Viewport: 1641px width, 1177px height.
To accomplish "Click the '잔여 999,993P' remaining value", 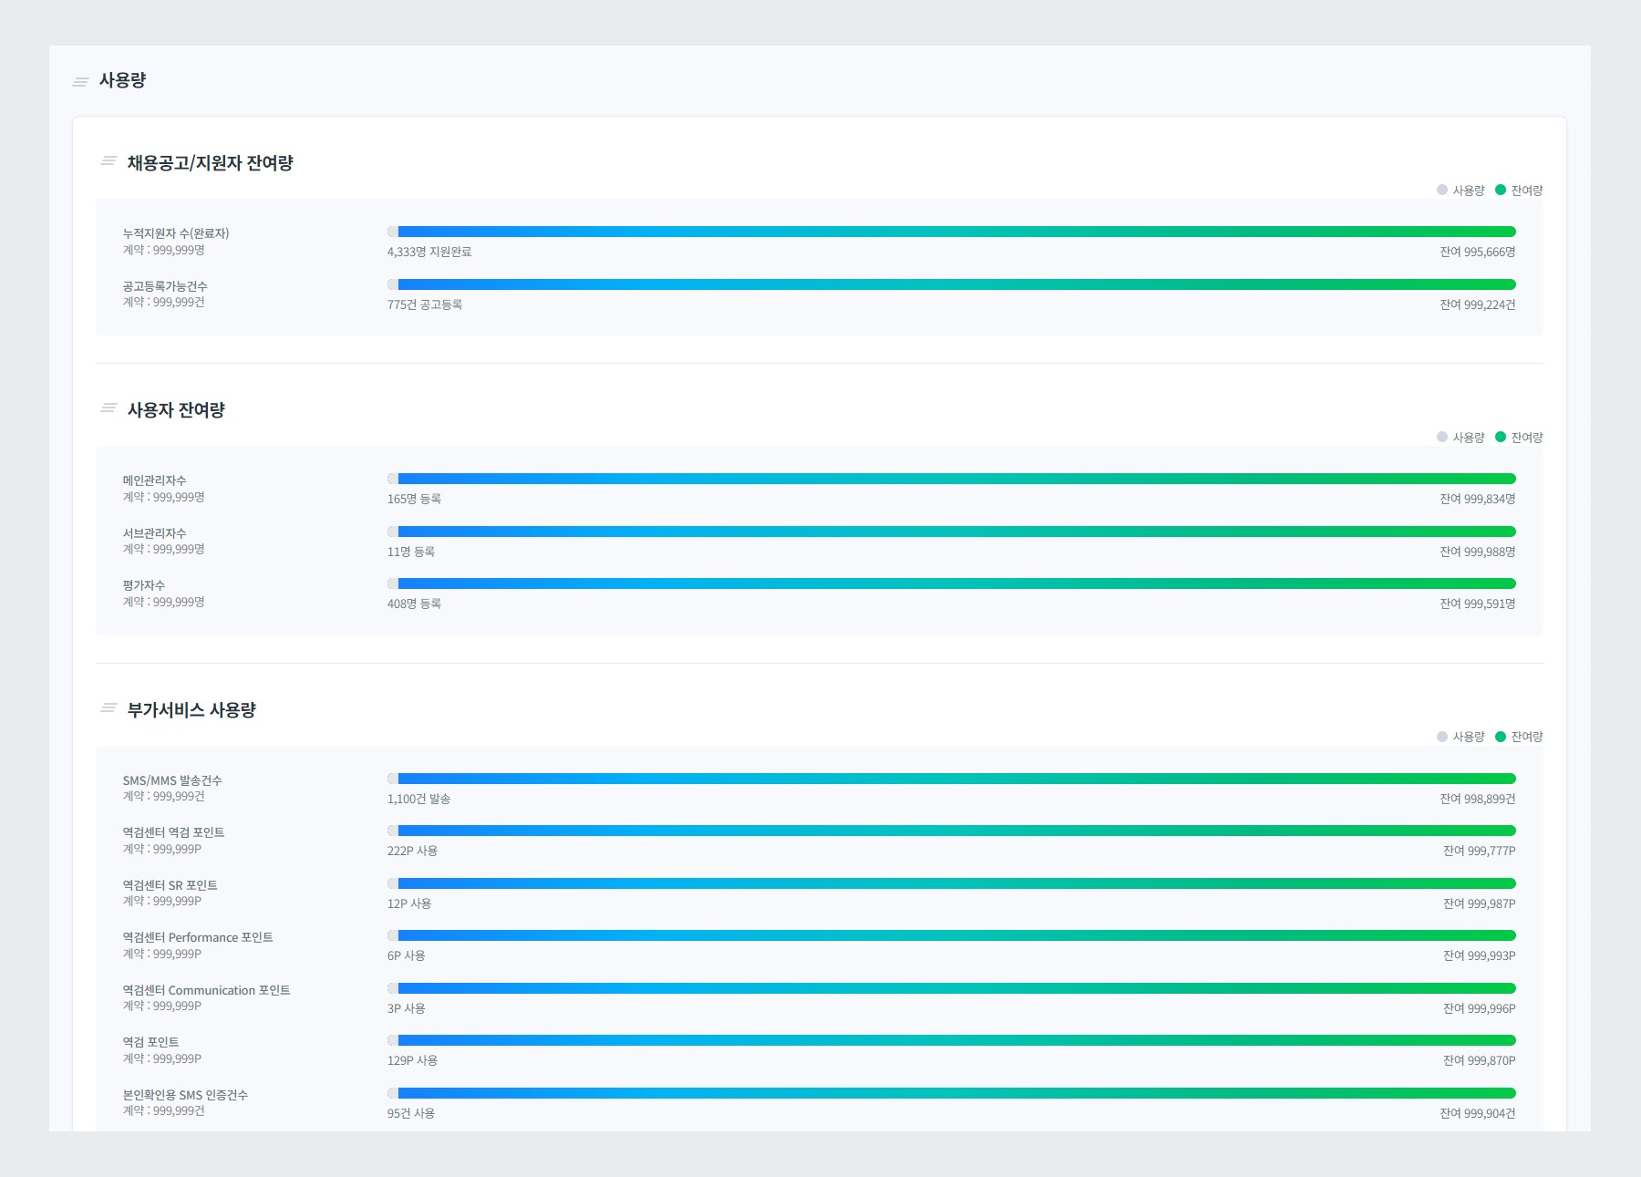I will pos(1480,955).
